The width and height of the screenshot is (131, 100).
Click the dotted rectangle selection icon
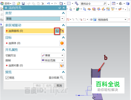84,19
